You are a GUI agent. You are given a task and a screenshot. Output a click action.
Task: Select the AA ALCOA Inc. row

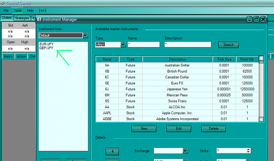(177, 107)
